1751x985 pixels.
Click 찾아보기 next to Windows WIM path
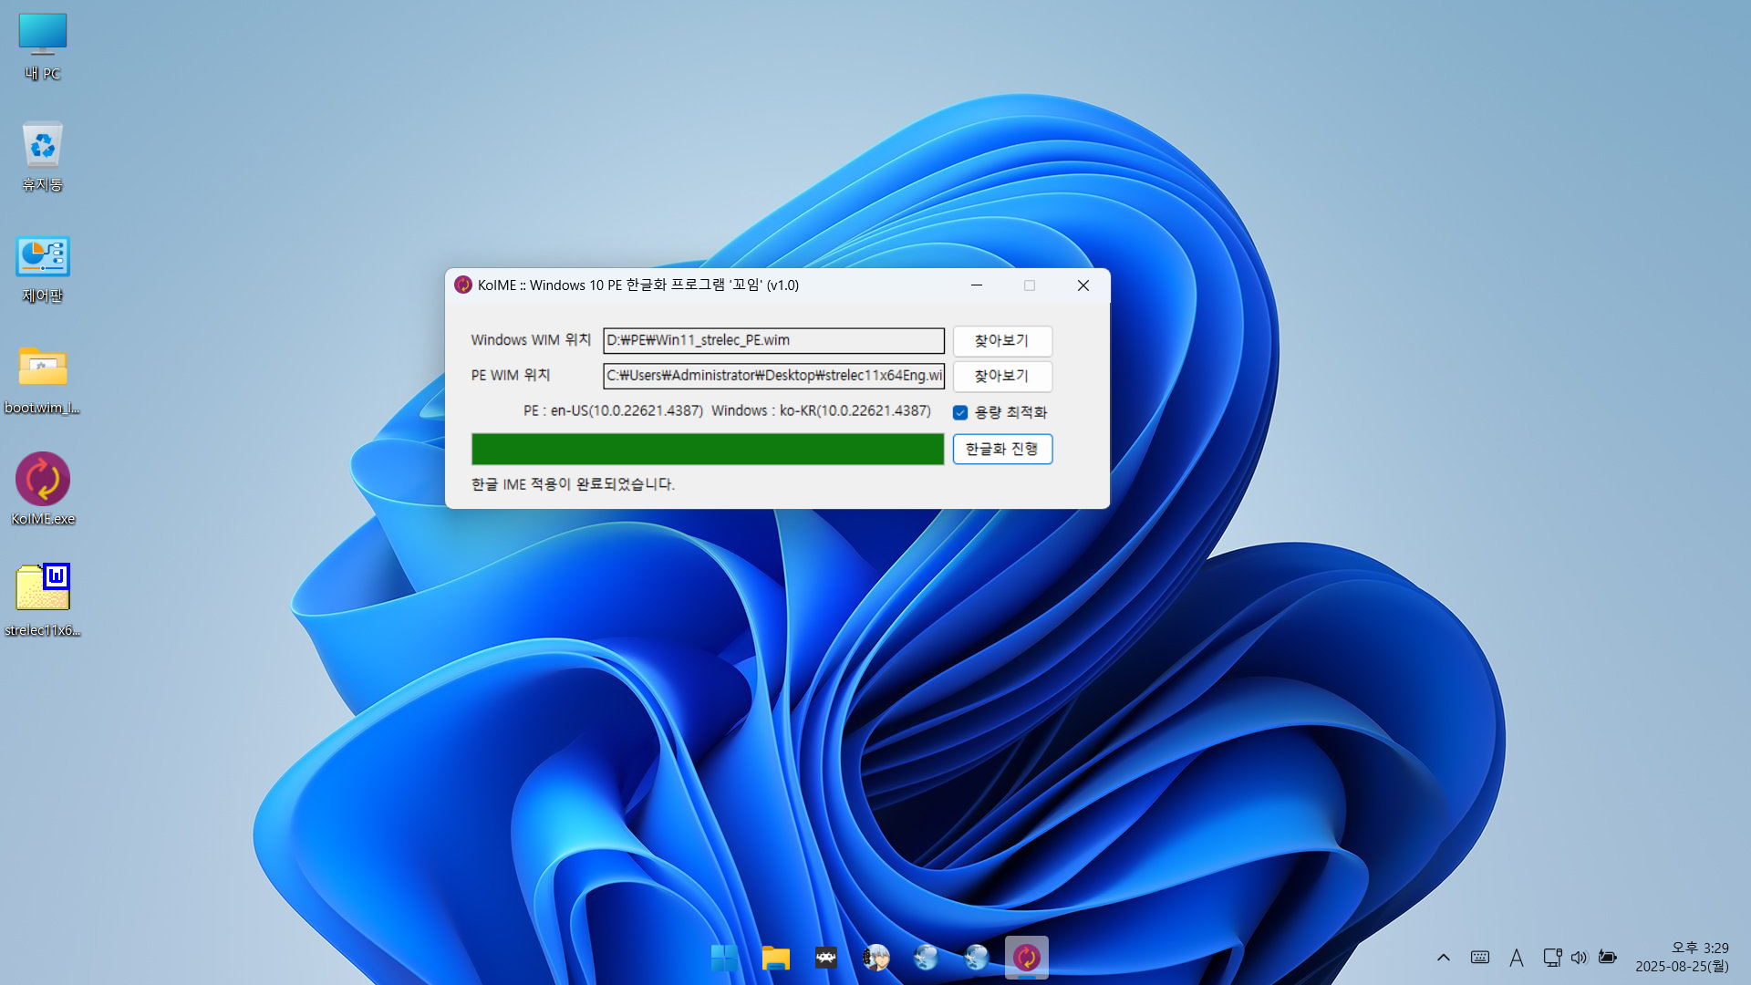1002,340
